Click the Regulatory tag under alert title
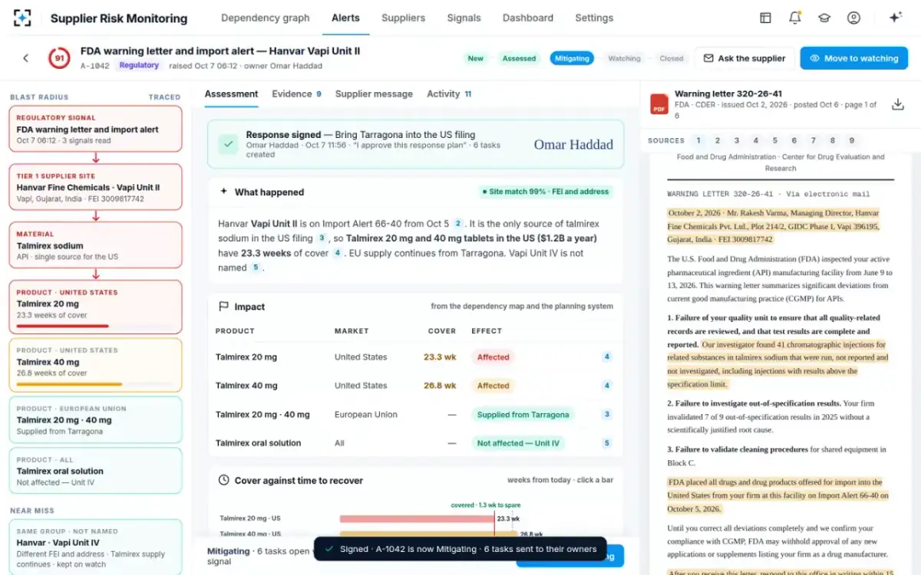 coord(139,66)
